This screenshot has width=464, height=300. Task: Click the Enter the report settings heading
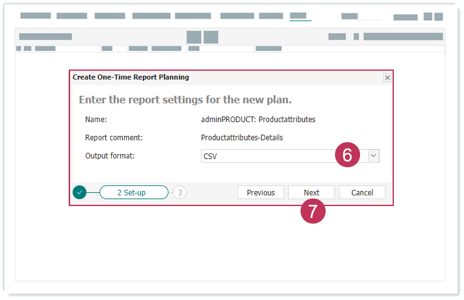pyautogui.click(x=185, y=100)
